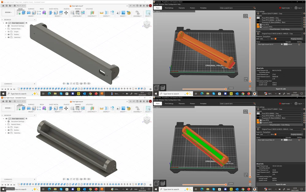This screenshot has width=306, height=192.
Task: Open Infill 50% dropdown in Lid v3 PrusaSlicer
Action: click(264, 39)
